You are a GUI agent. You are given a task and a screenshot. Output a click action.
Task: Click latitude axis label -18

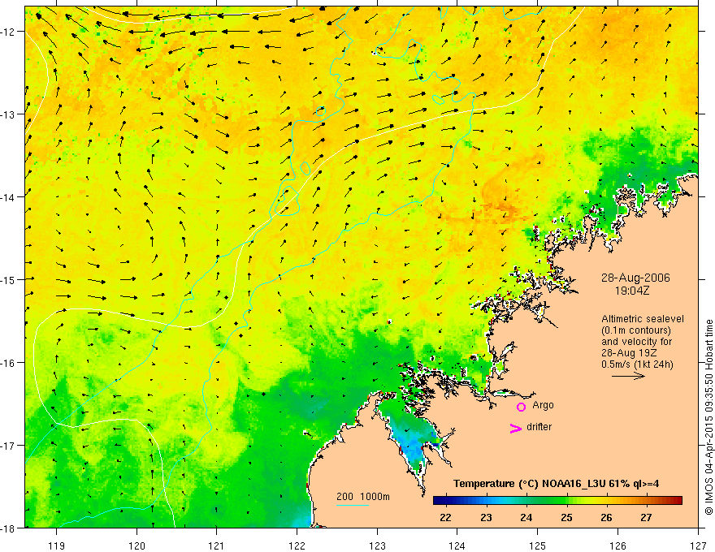pos(9,528)
